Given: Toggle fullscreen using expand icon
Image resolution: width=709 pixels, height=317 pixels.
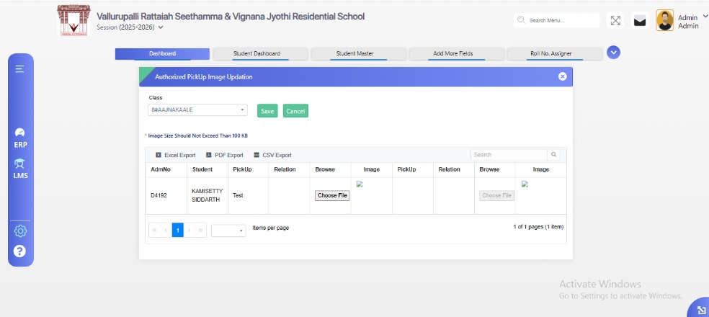Looking at the screenshot, I should tap(615, 21).
